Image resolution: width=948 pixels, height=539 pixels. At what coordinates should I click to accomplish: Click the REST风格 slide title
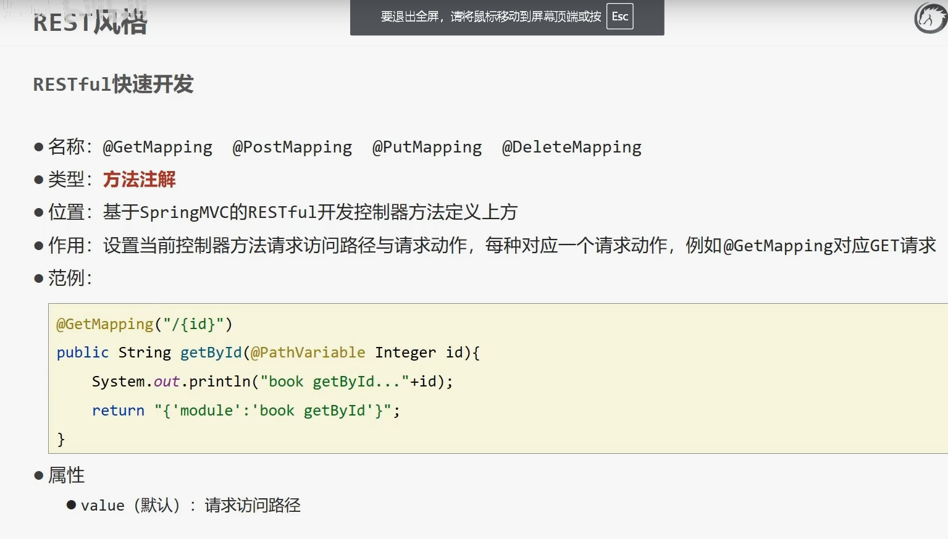coord(90,23)
